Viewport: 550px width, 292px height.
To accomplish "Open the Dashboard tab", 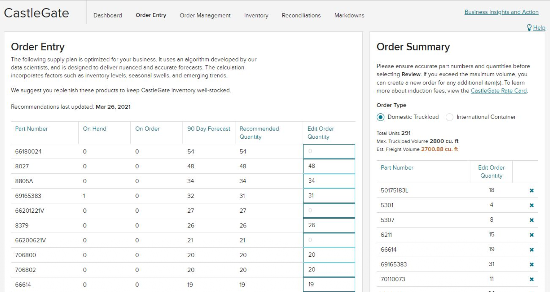I will pyautogui.click(x=108, y=15).
